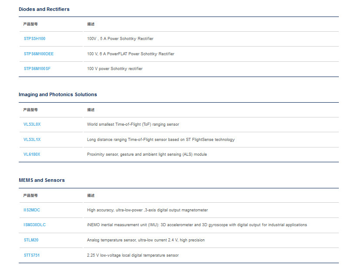Click the text '100 V power Schottky rectifier'

115,69
